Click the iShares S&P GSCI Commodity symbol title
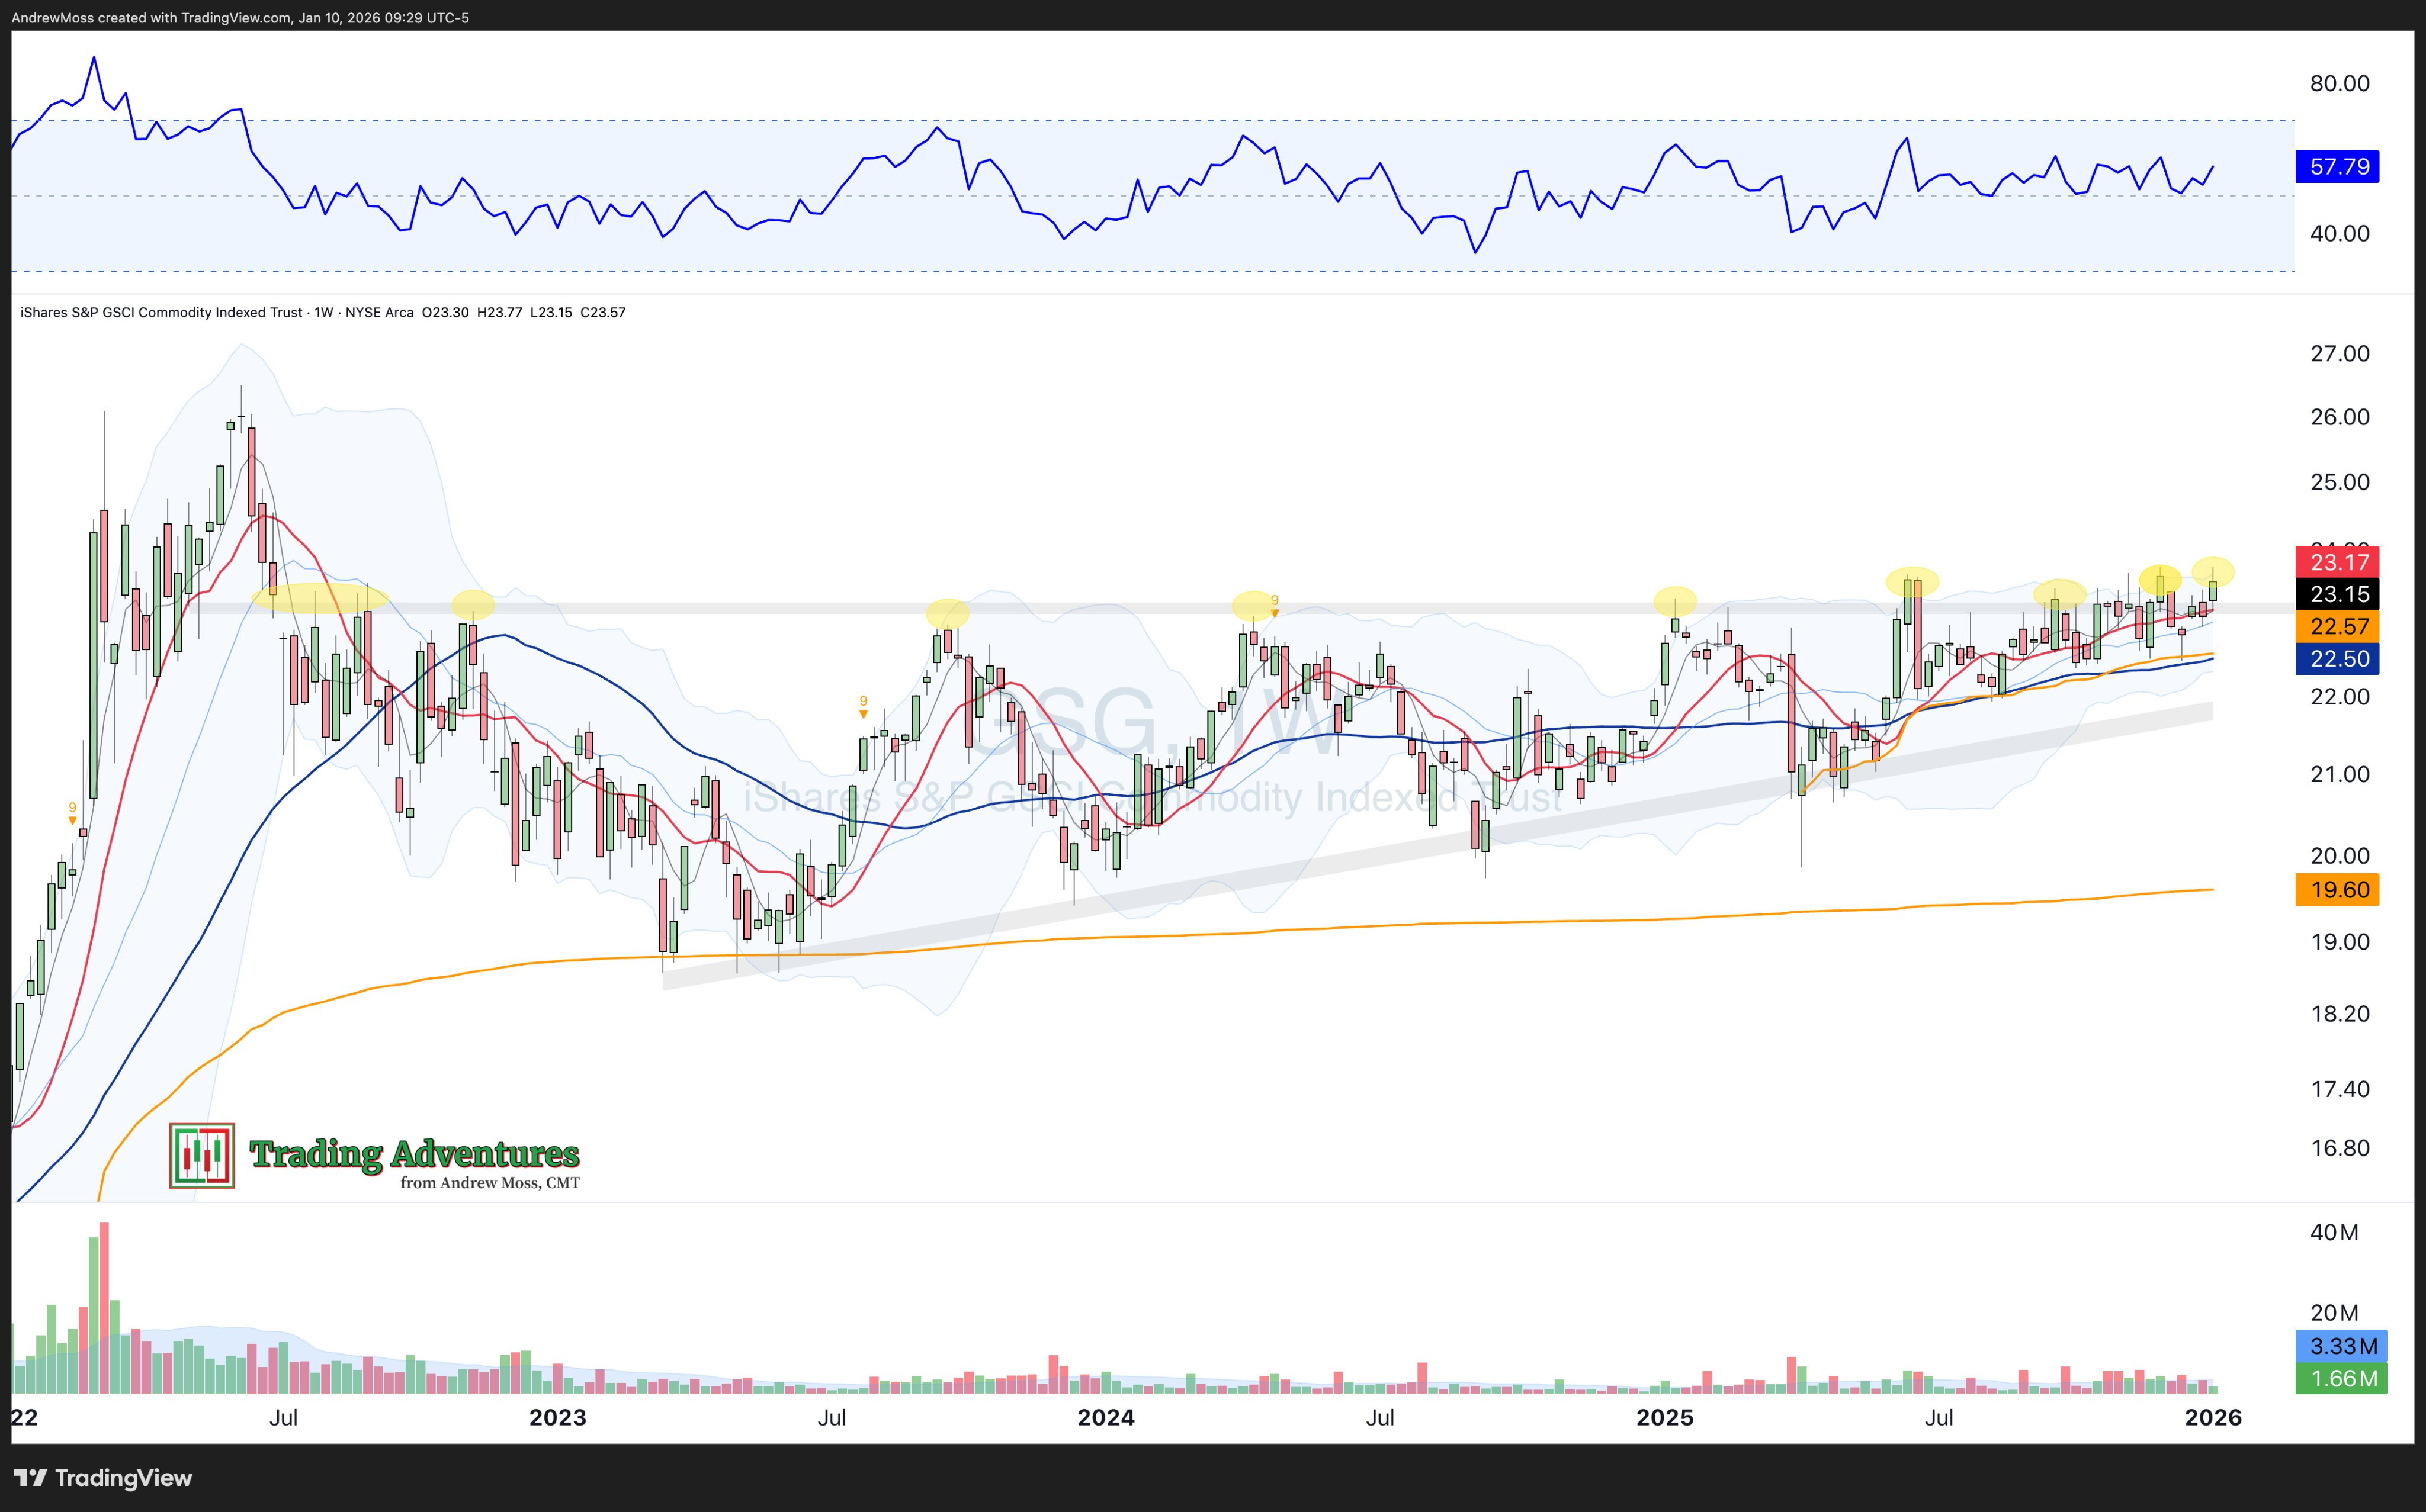The width and height of the screenshot is (2426, 1512). [x=160, y=312]
